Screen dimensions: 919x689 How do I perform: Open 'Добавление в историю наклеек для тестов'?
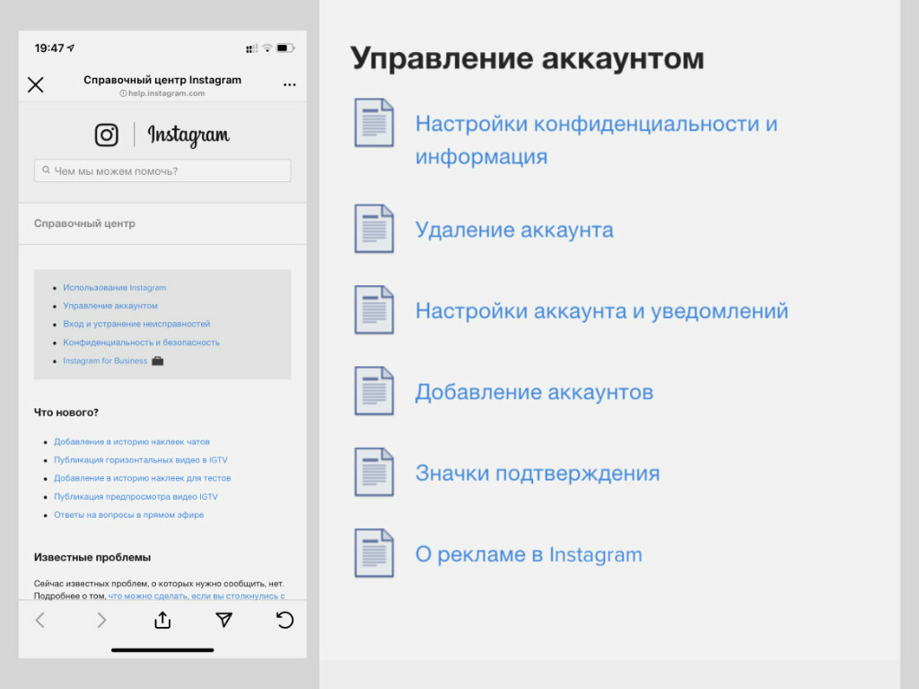click(x=143, y=478)
